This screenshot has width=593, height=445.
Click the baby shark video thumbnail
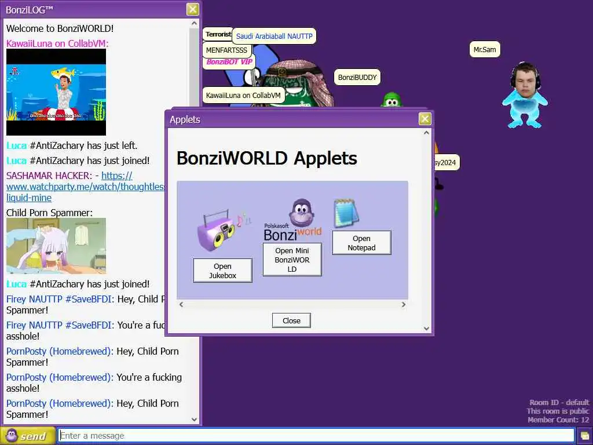56,92
